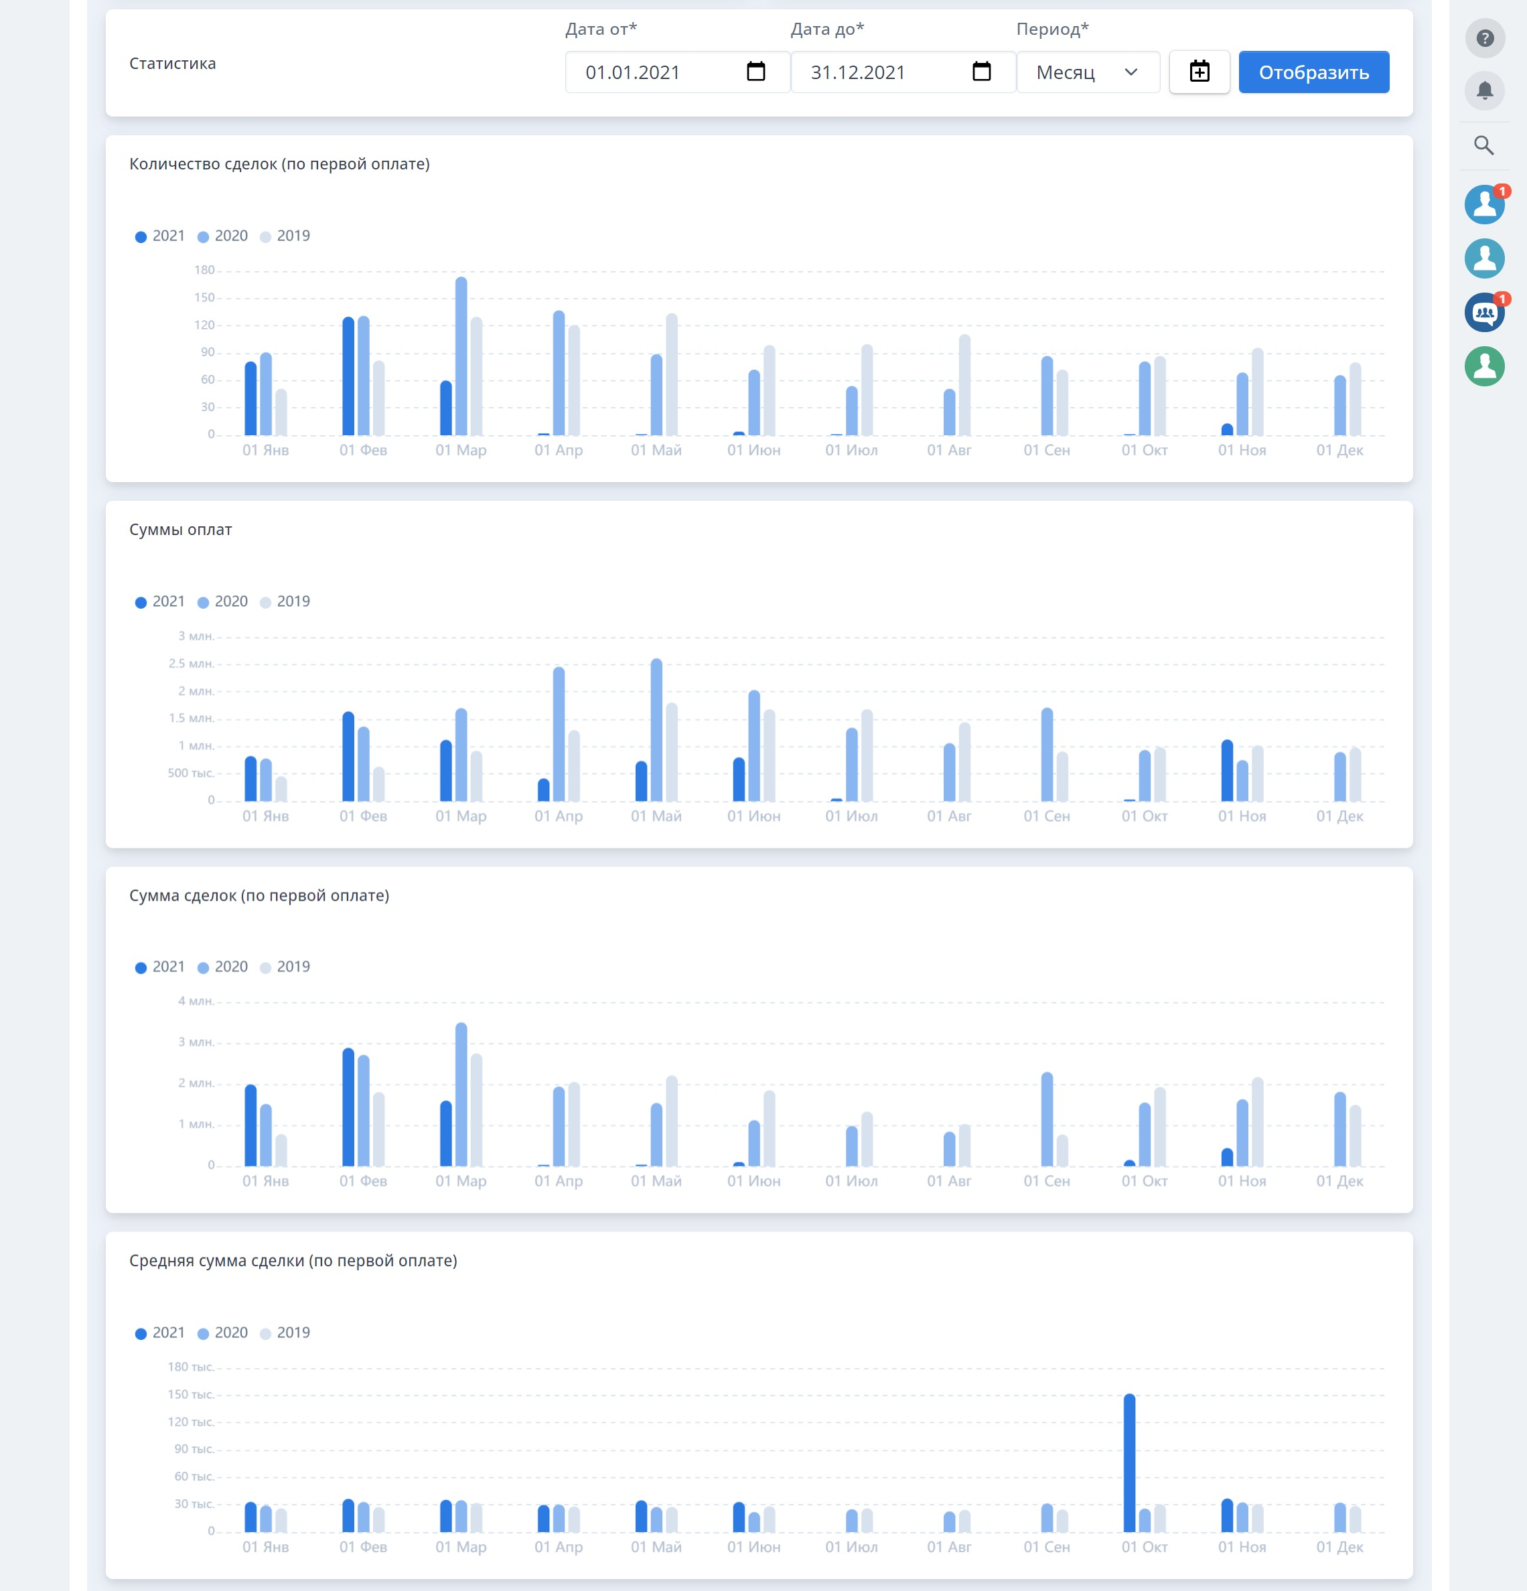Open the group chat icon with badge

pos(1484,313)
